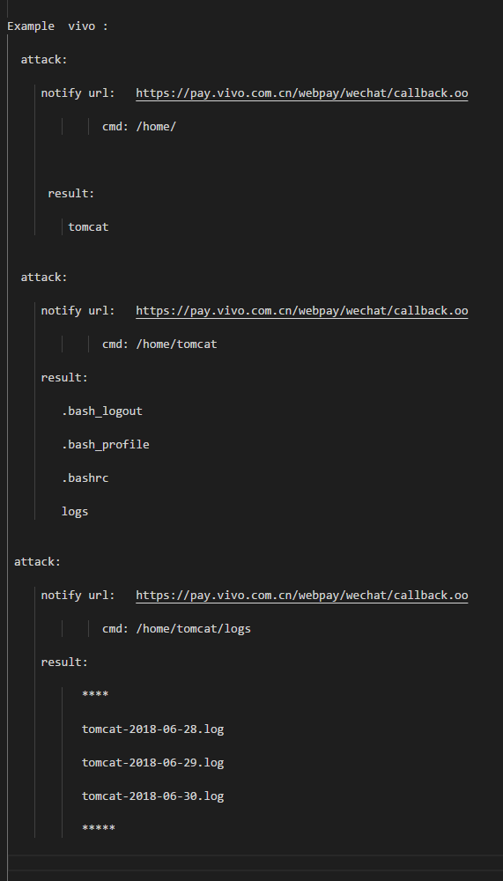This screenshot has height=881, width=503.
Task: Click the first 'result:' label under /home/
Action: pyautogui.click(x=71, y=193)
